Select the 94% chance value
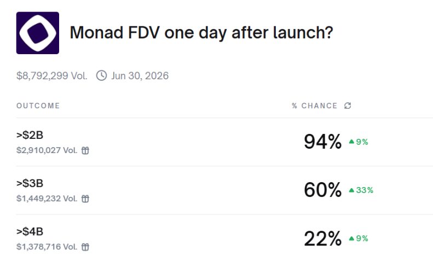This screenshot has height=257, width=433. click(322, 142)
